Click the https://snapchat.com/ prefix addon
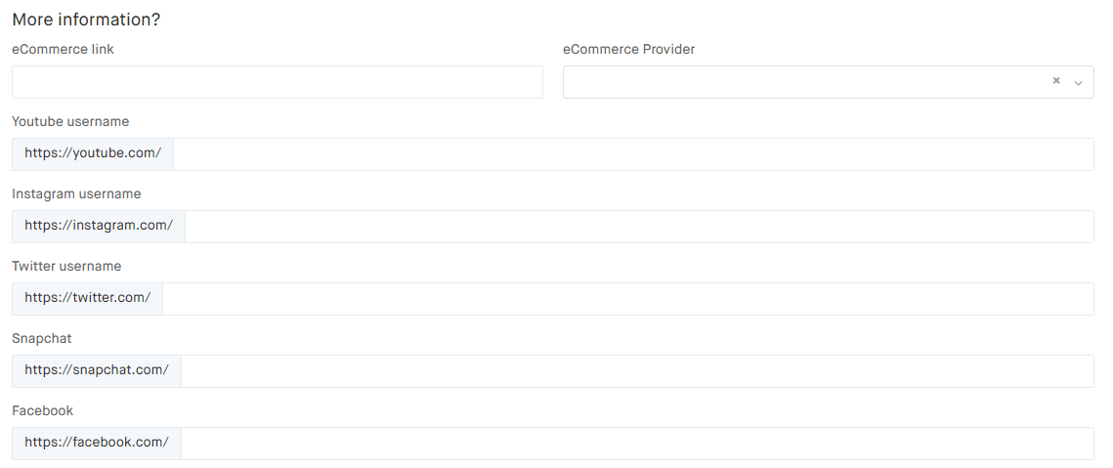This screenshot has height=468, width=1113. point(97,371)
